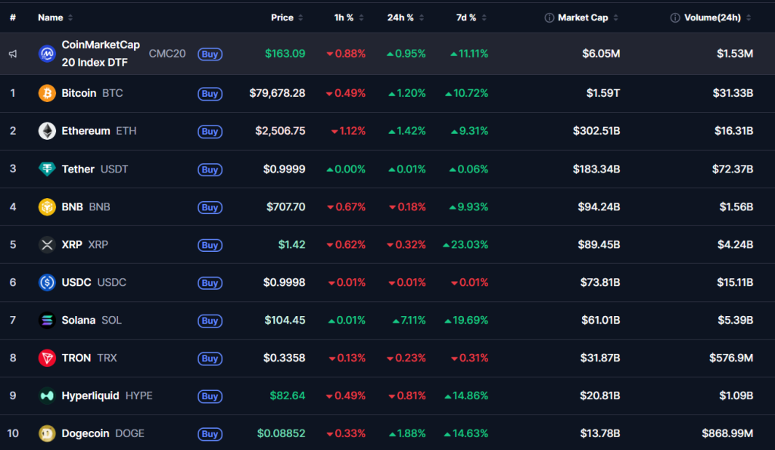
Task: Open the XRP coin page link
Action: (x=85, y=244)
